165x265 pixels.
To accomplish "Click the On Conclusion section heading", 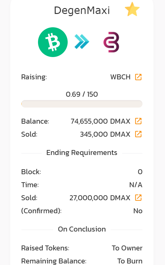I will (x=82, y=229).
